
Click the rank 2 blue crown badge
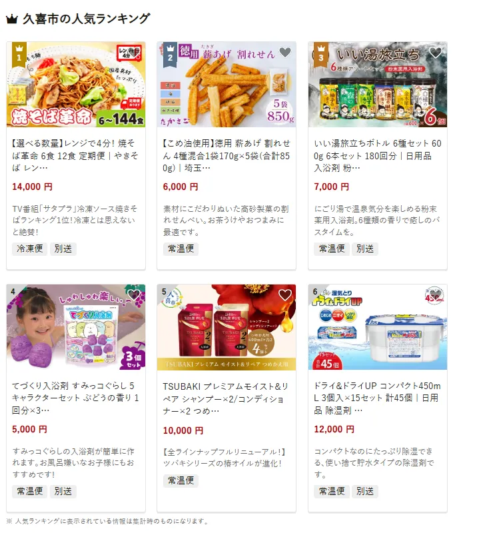tap(170, 53)
